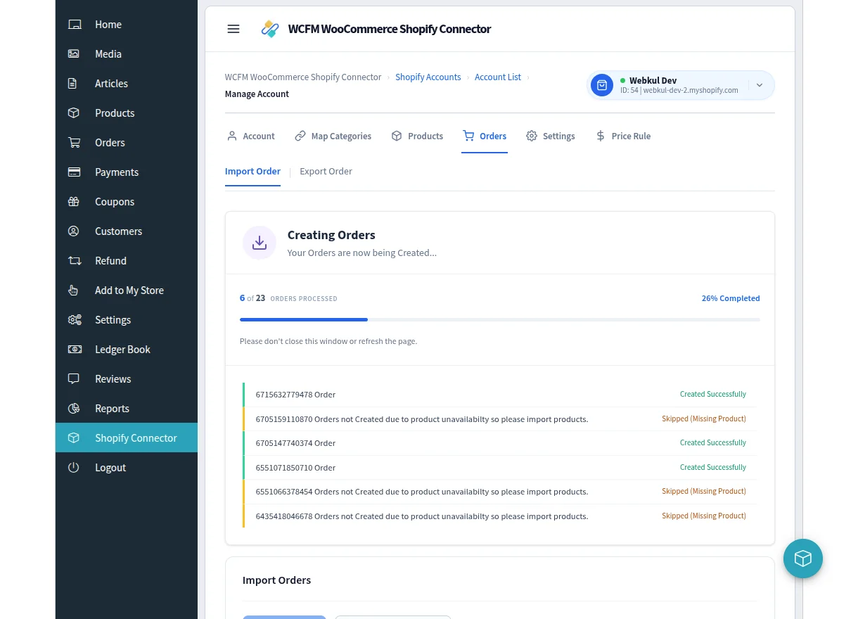Click the 6 of 23 orders processed text
Viewport: 858px width, 619px height.
[288, 298]
